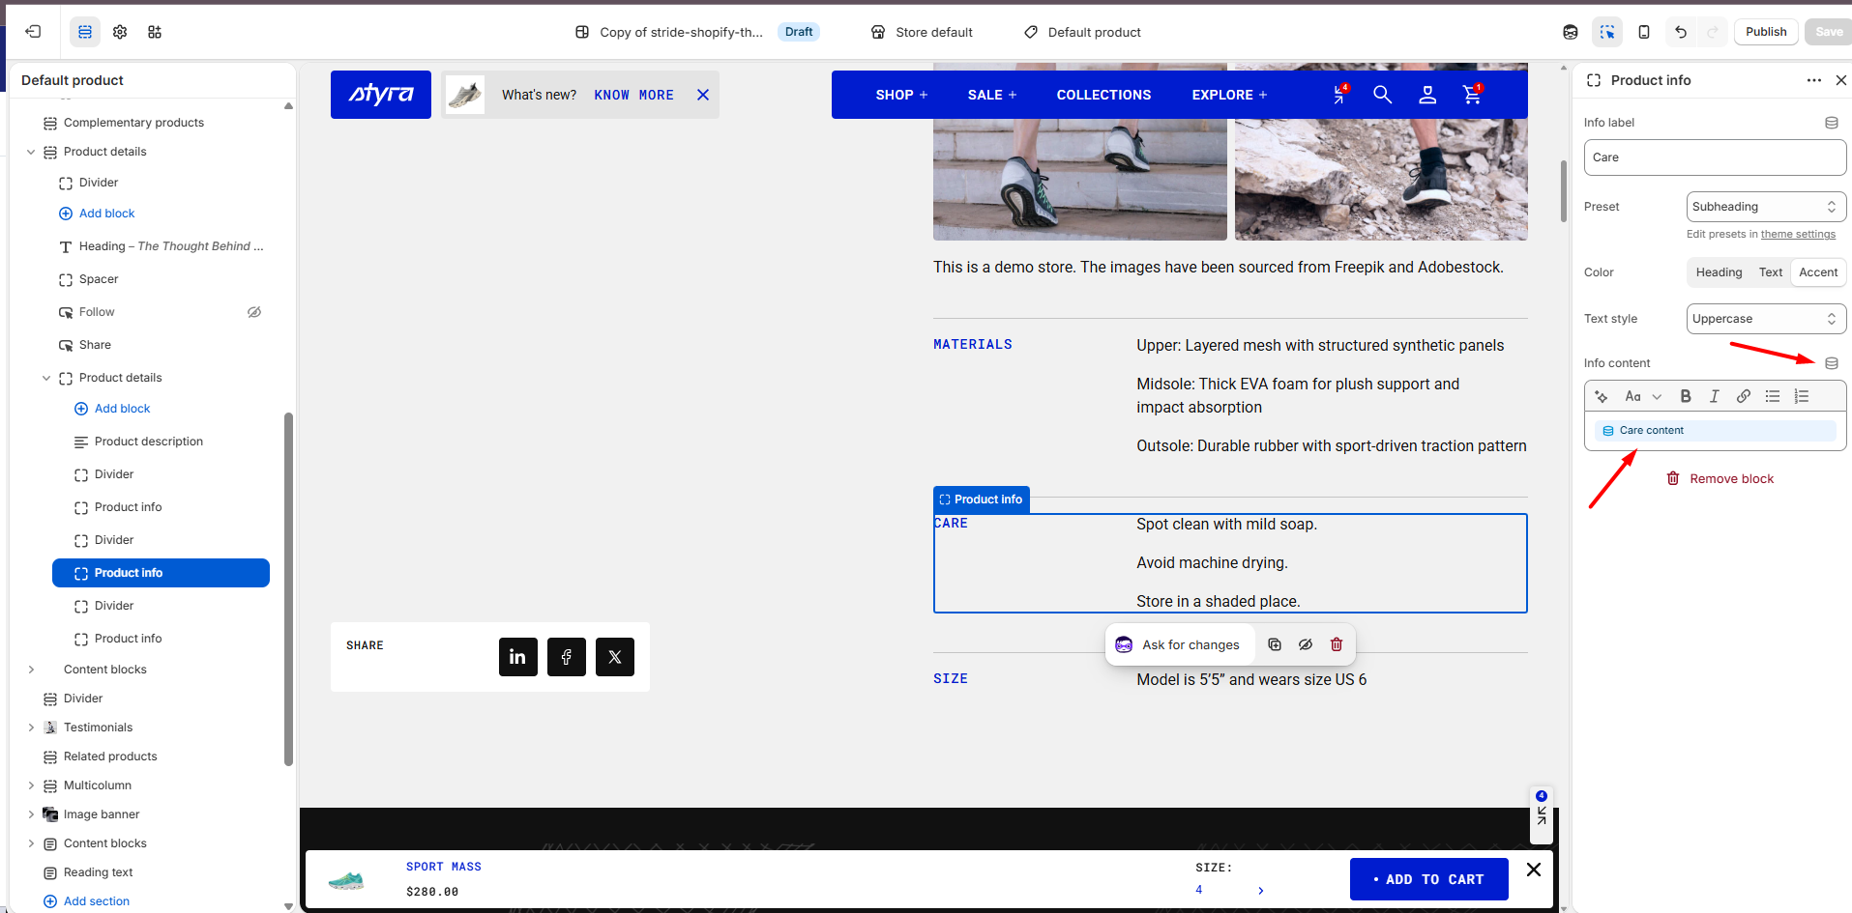This screenshot has height=913, width=1852.
Task: Open Product info more actions menu
Action: pyautogui.click(x=1814, y=80)
